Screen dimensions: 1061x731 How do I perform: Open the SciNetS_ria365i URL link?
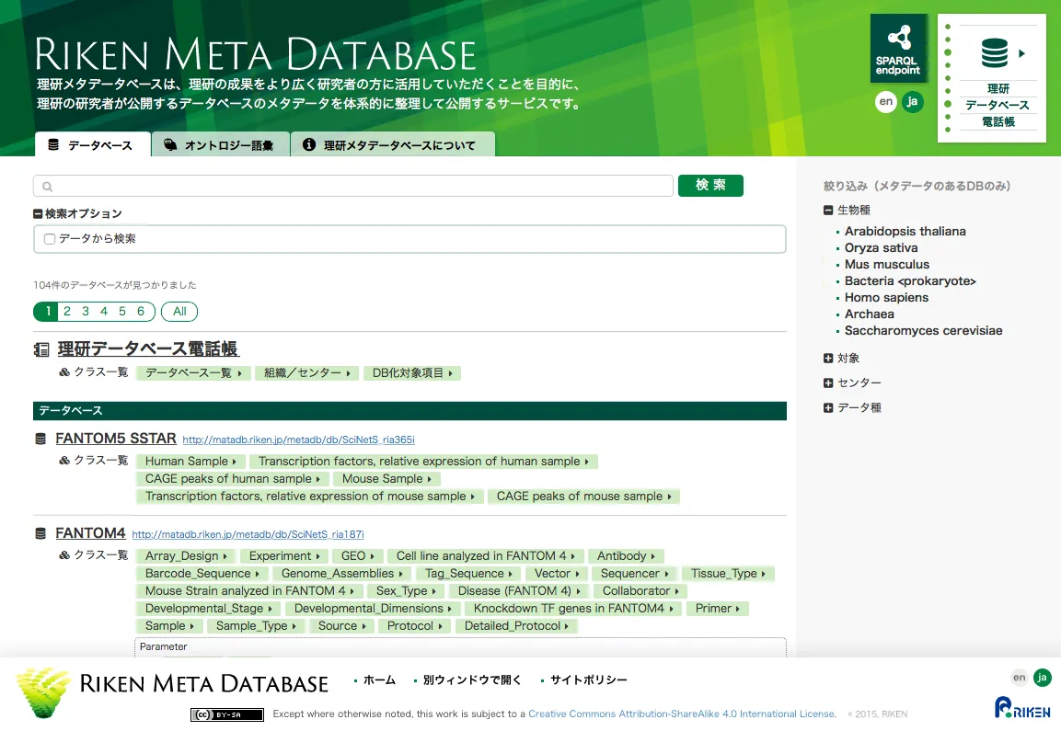(x=298, y=440)
